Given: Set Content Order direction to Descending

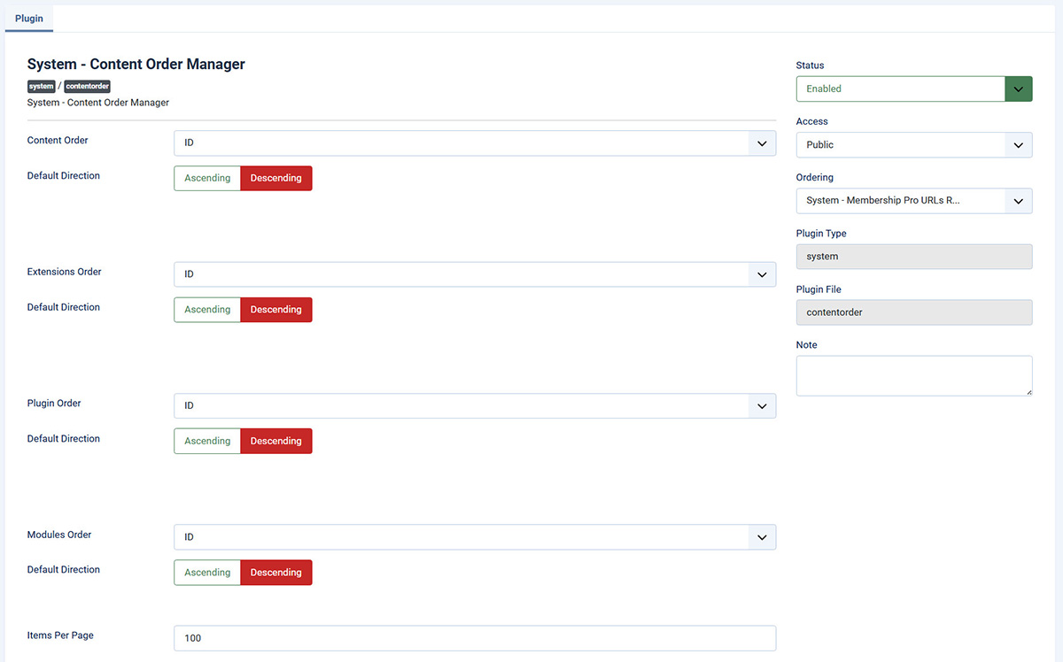Looking at the screenshot, I should tap(275, 178).
